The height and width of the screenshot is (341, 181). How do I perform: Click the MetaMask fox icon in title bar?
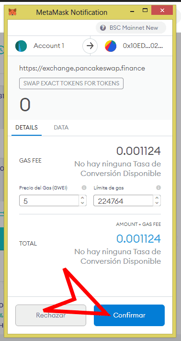point(12,12)
